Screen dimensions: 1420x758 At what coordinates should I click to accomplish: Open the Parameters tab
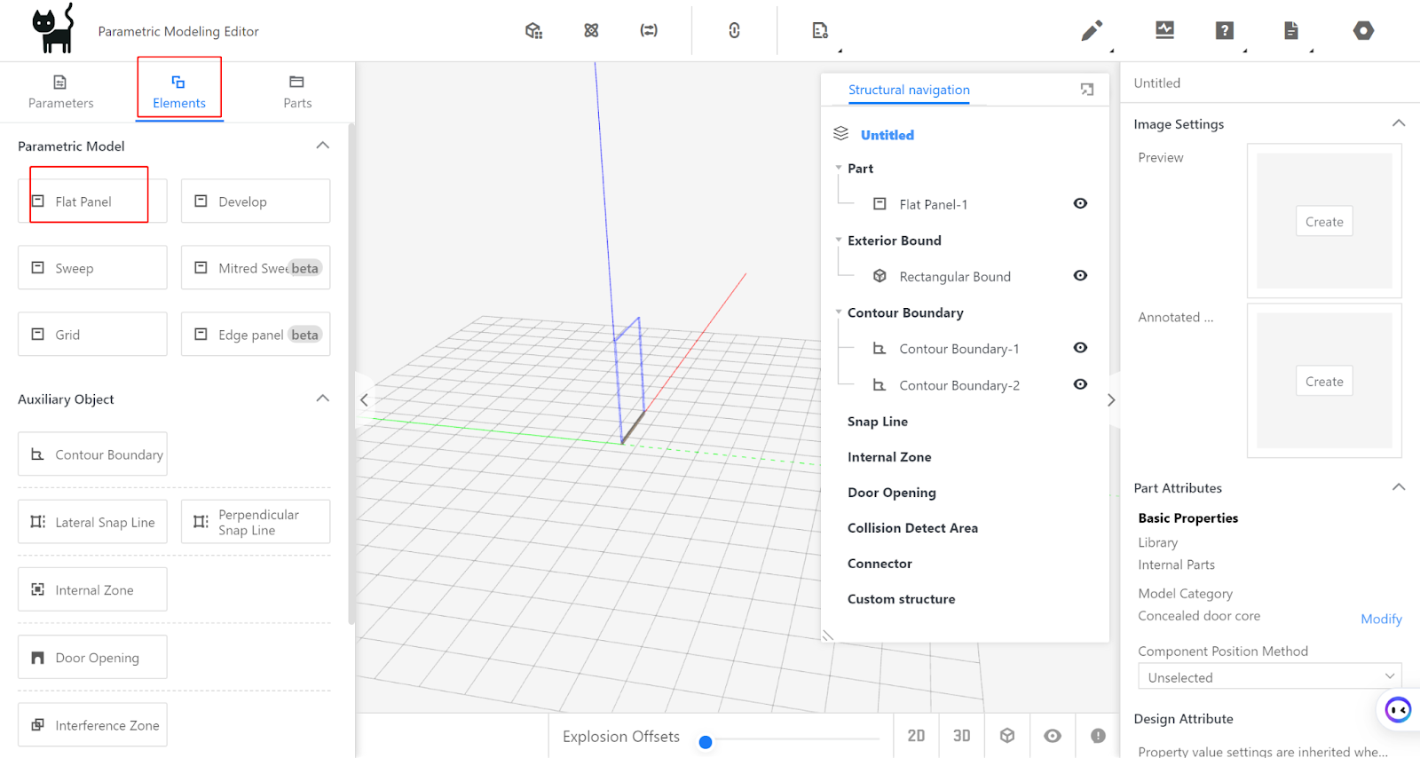(60, 91)
